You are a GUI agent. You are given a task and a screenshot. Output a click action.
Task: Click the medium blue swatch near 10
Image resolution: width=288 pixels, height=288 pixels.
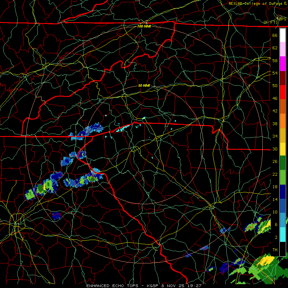(x=283, y=206)
